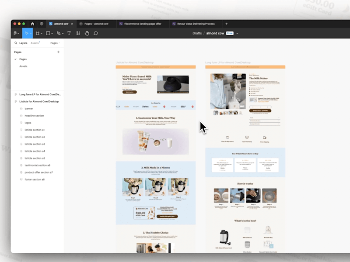Select the Comment tool
Image resolution: width=350 pixels, height=262 pixels.
[95, 33]
